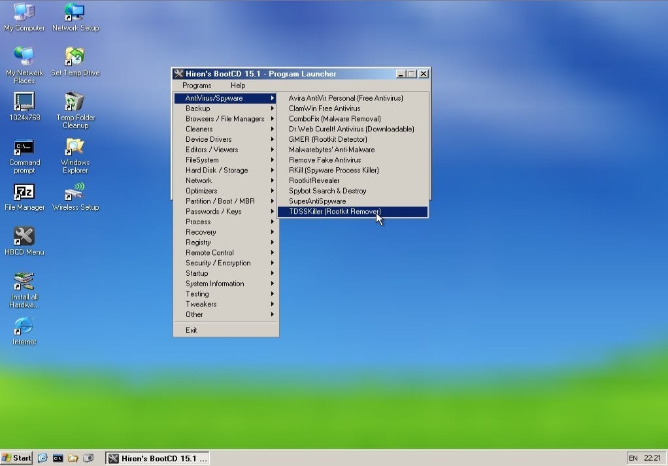Open the Help menu
The width and height of the screenshot is (668, 466).
tap(238, 86)
